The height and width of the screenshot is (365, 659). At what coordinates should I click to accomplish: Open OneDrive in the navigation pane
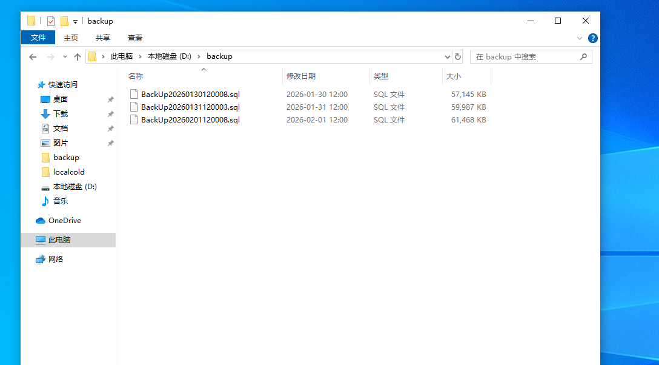pyautogui.click(x=64, y=221)
